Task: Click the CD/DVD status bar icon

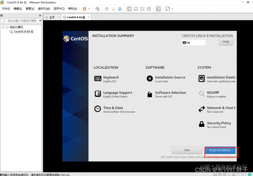Action: (220, 175)
